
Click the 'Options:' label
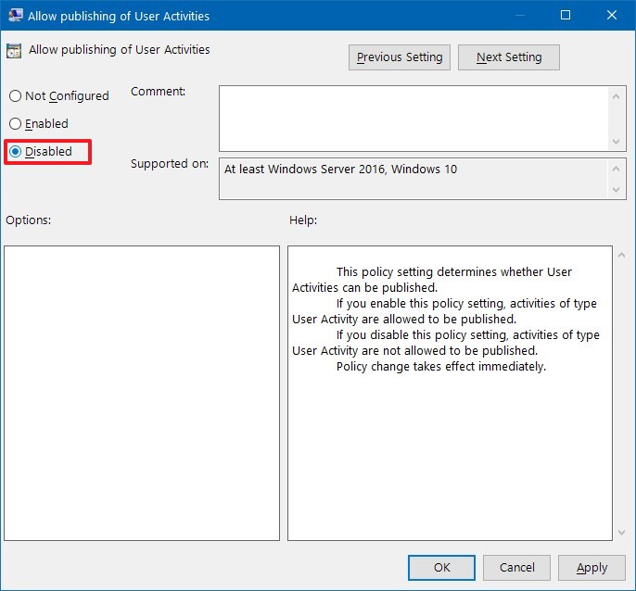pyautogui.click(x=29, y=220)
